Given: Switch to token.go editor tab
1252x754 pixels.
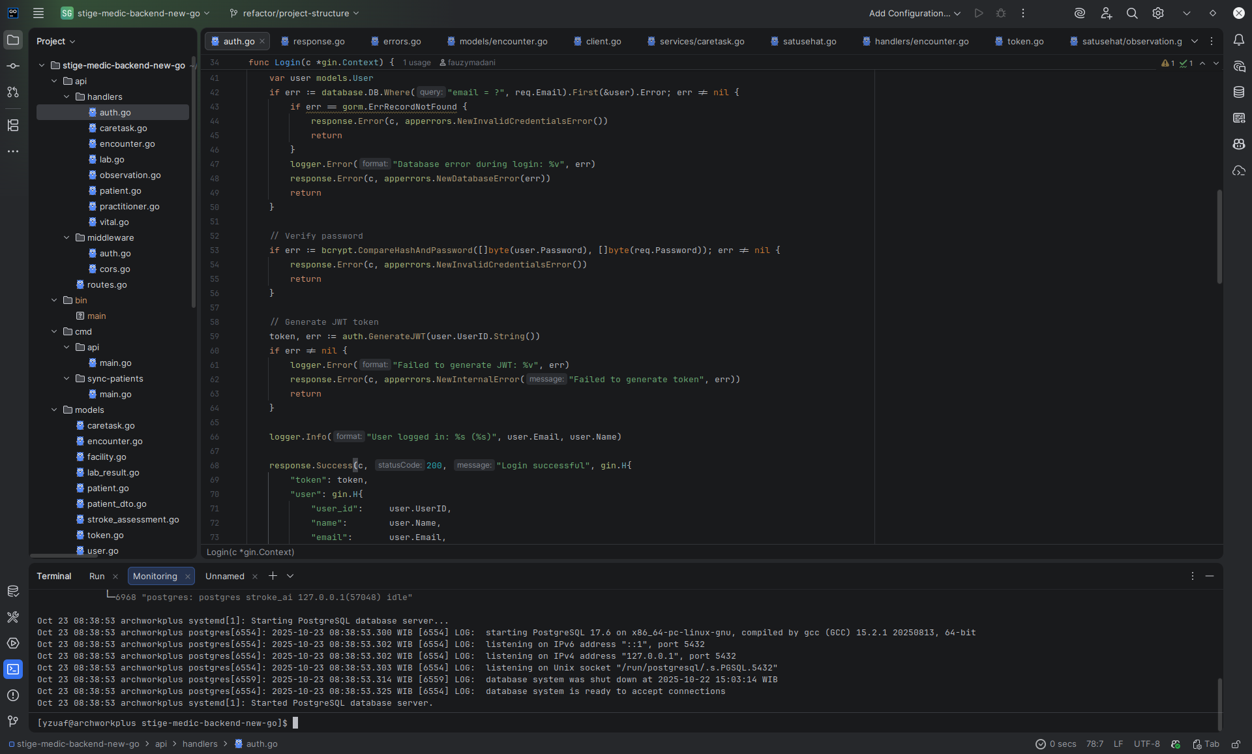Looking at the screenshot, I should [x=1020, y=41].
